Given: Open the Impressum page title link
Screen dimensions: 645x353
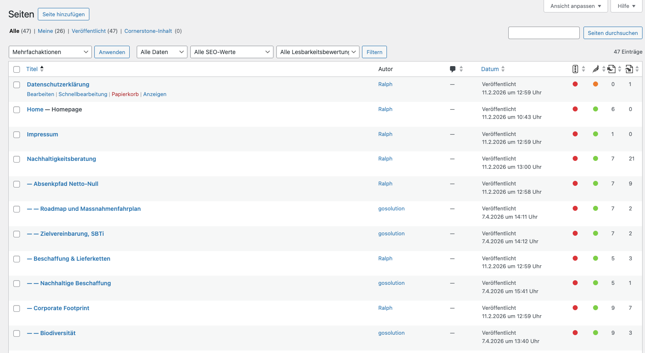Looking at the screenshot, I should [x=42, y=134].
